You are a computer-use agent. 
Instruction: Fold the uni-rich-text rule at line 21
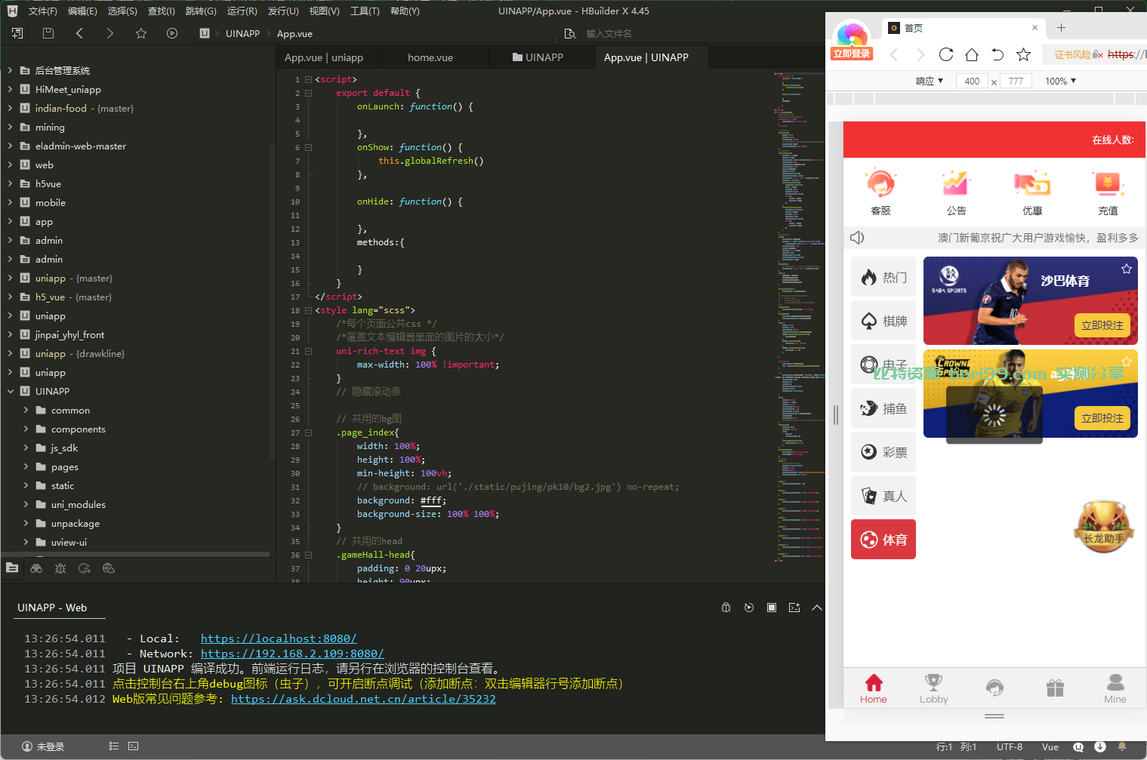point(308,351)
